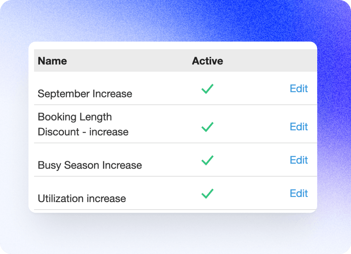Edit the September Increase rule
351x254 pixels.
tap(299, 89)
